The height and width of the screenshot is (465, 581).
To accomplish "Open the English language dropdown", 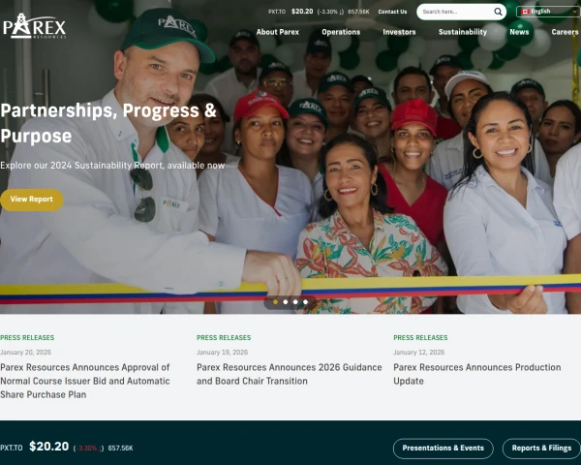I will 548,12.
